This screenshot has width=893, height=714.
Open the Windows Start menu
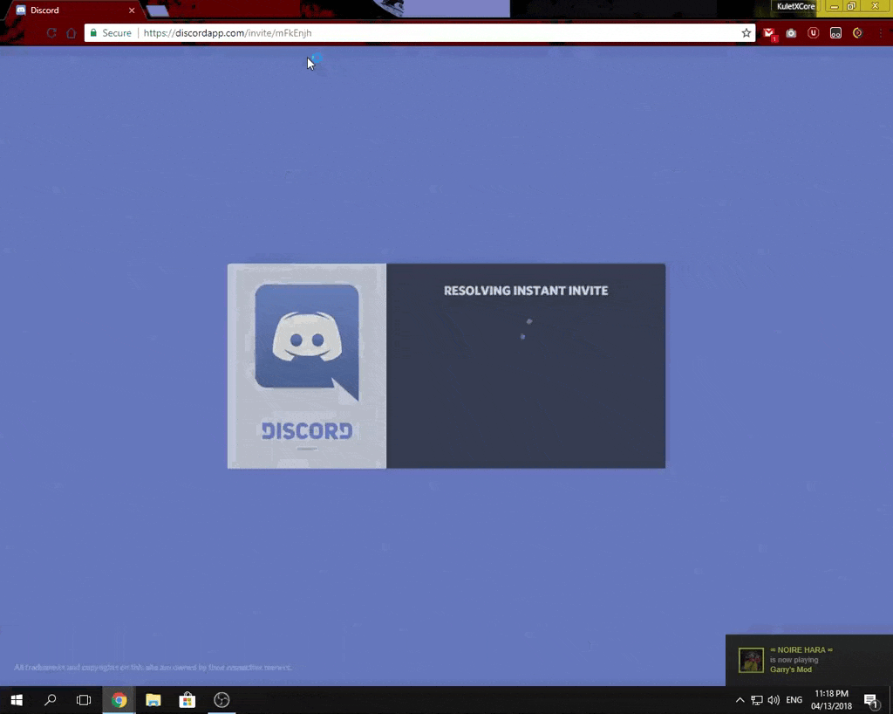16,700
